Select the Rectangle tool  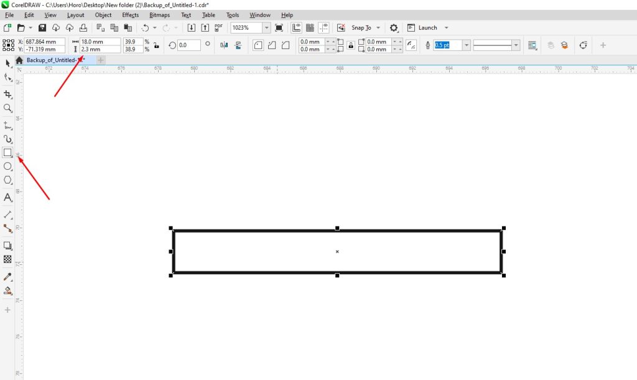tap(8, 152)
